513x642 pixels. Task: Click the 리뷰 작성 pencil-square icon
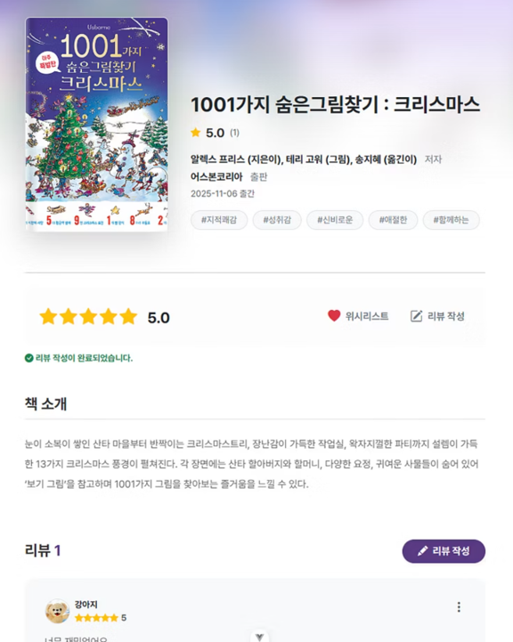tap(416, 316)
